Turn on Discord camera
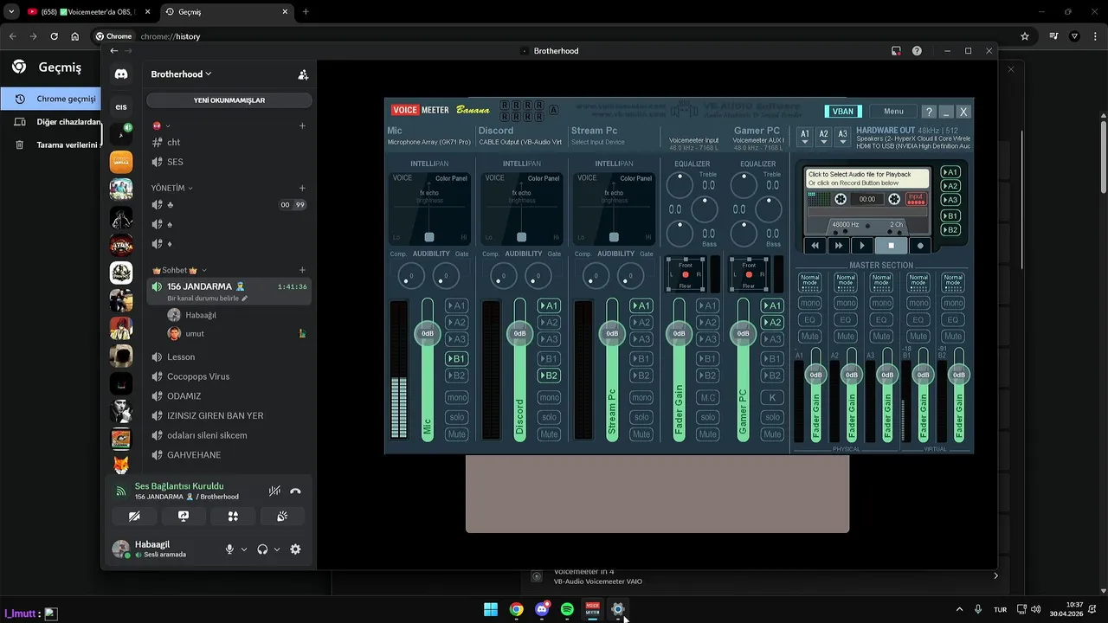Image resolution: width=1108 pixels, height=623 pixels. 134,517
